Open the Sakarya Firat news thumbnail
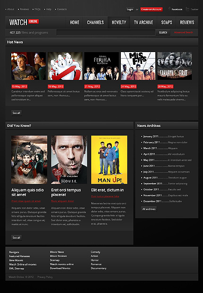The height and width of the screenshot is (293, 203). (175, 66)
